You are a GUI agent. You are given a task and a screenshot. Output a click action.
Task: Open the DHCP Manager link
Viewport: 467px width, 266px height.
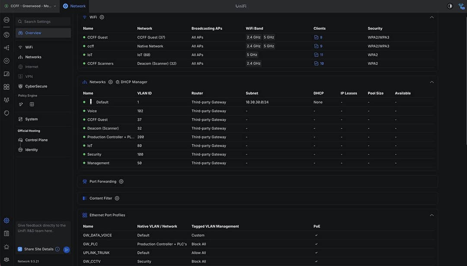pyautogui.click(x=131, y=82)
